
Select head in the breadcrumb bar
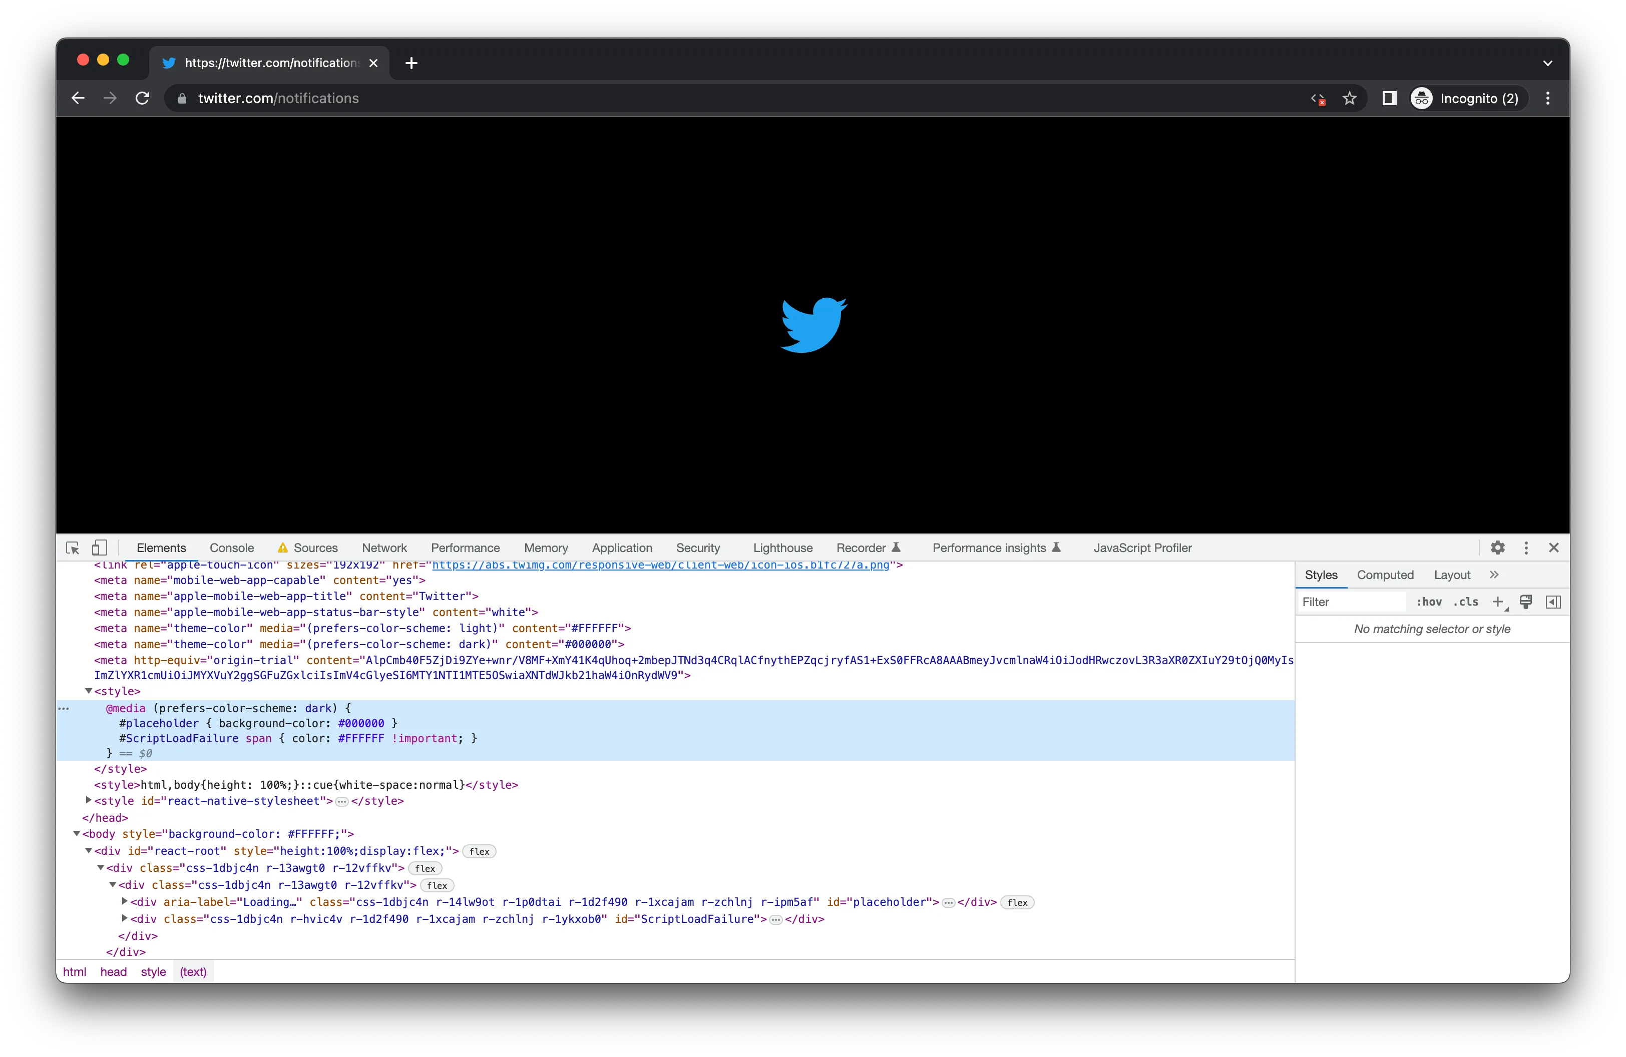click(x=114, y=971)
